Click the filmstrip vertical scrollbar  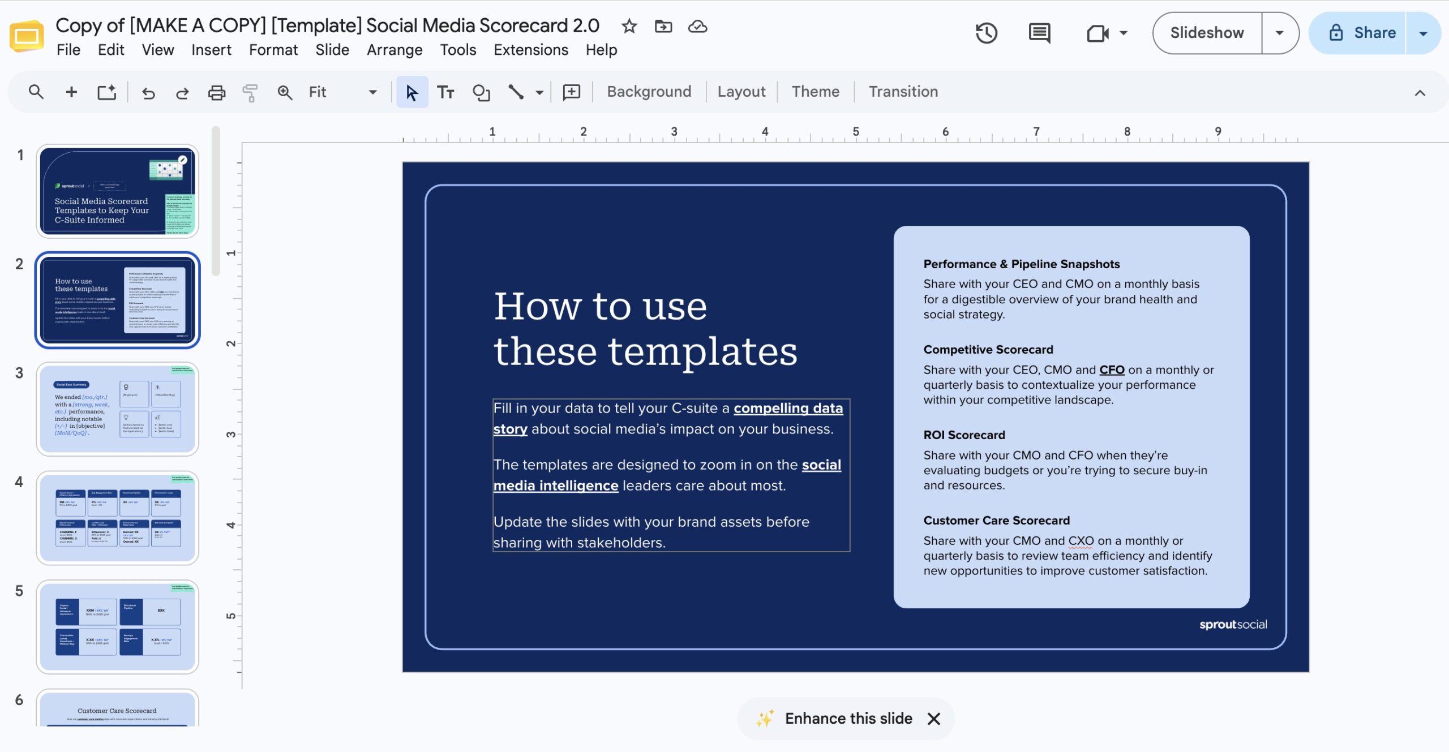coord(216,201)
